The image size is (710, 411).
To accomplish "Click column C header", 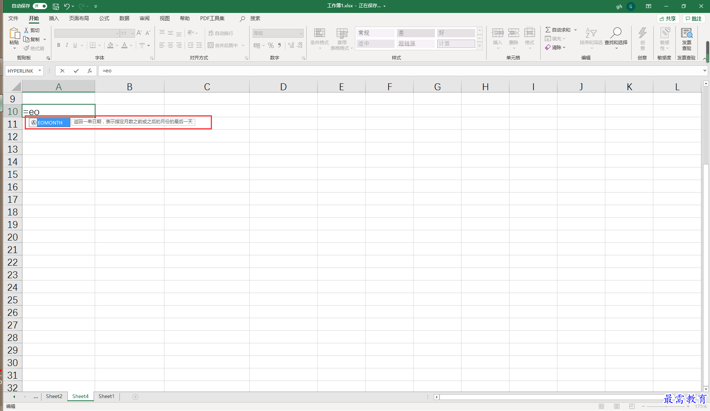I will coord(207,87).
